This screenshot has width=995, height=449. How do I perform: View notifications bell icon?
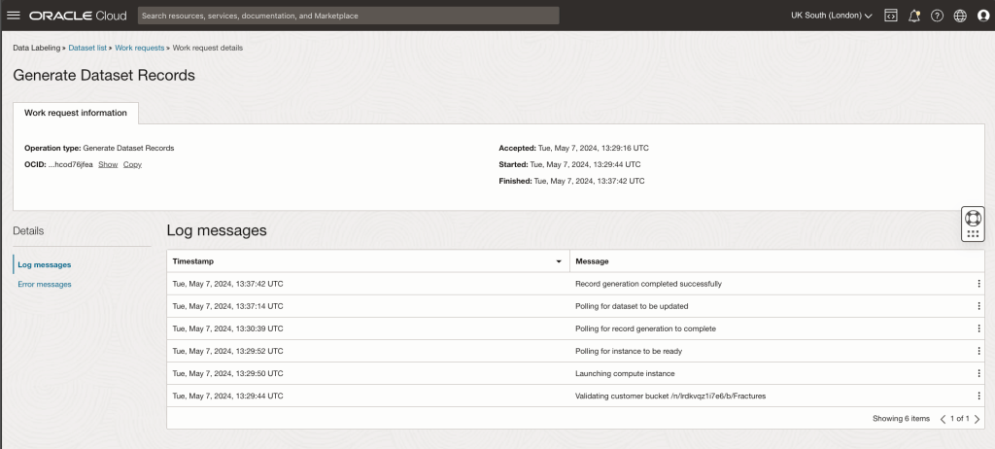pyautogui.click(x=914, y=16)
